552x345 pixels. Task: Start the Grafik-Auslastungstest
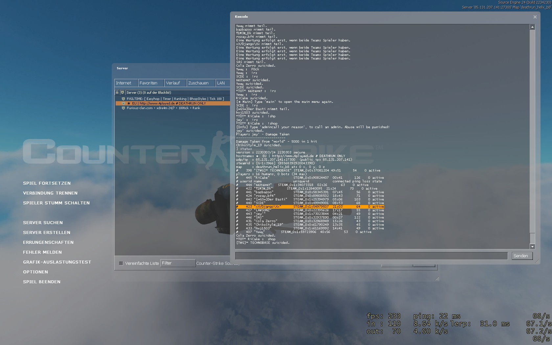[57, 262]
